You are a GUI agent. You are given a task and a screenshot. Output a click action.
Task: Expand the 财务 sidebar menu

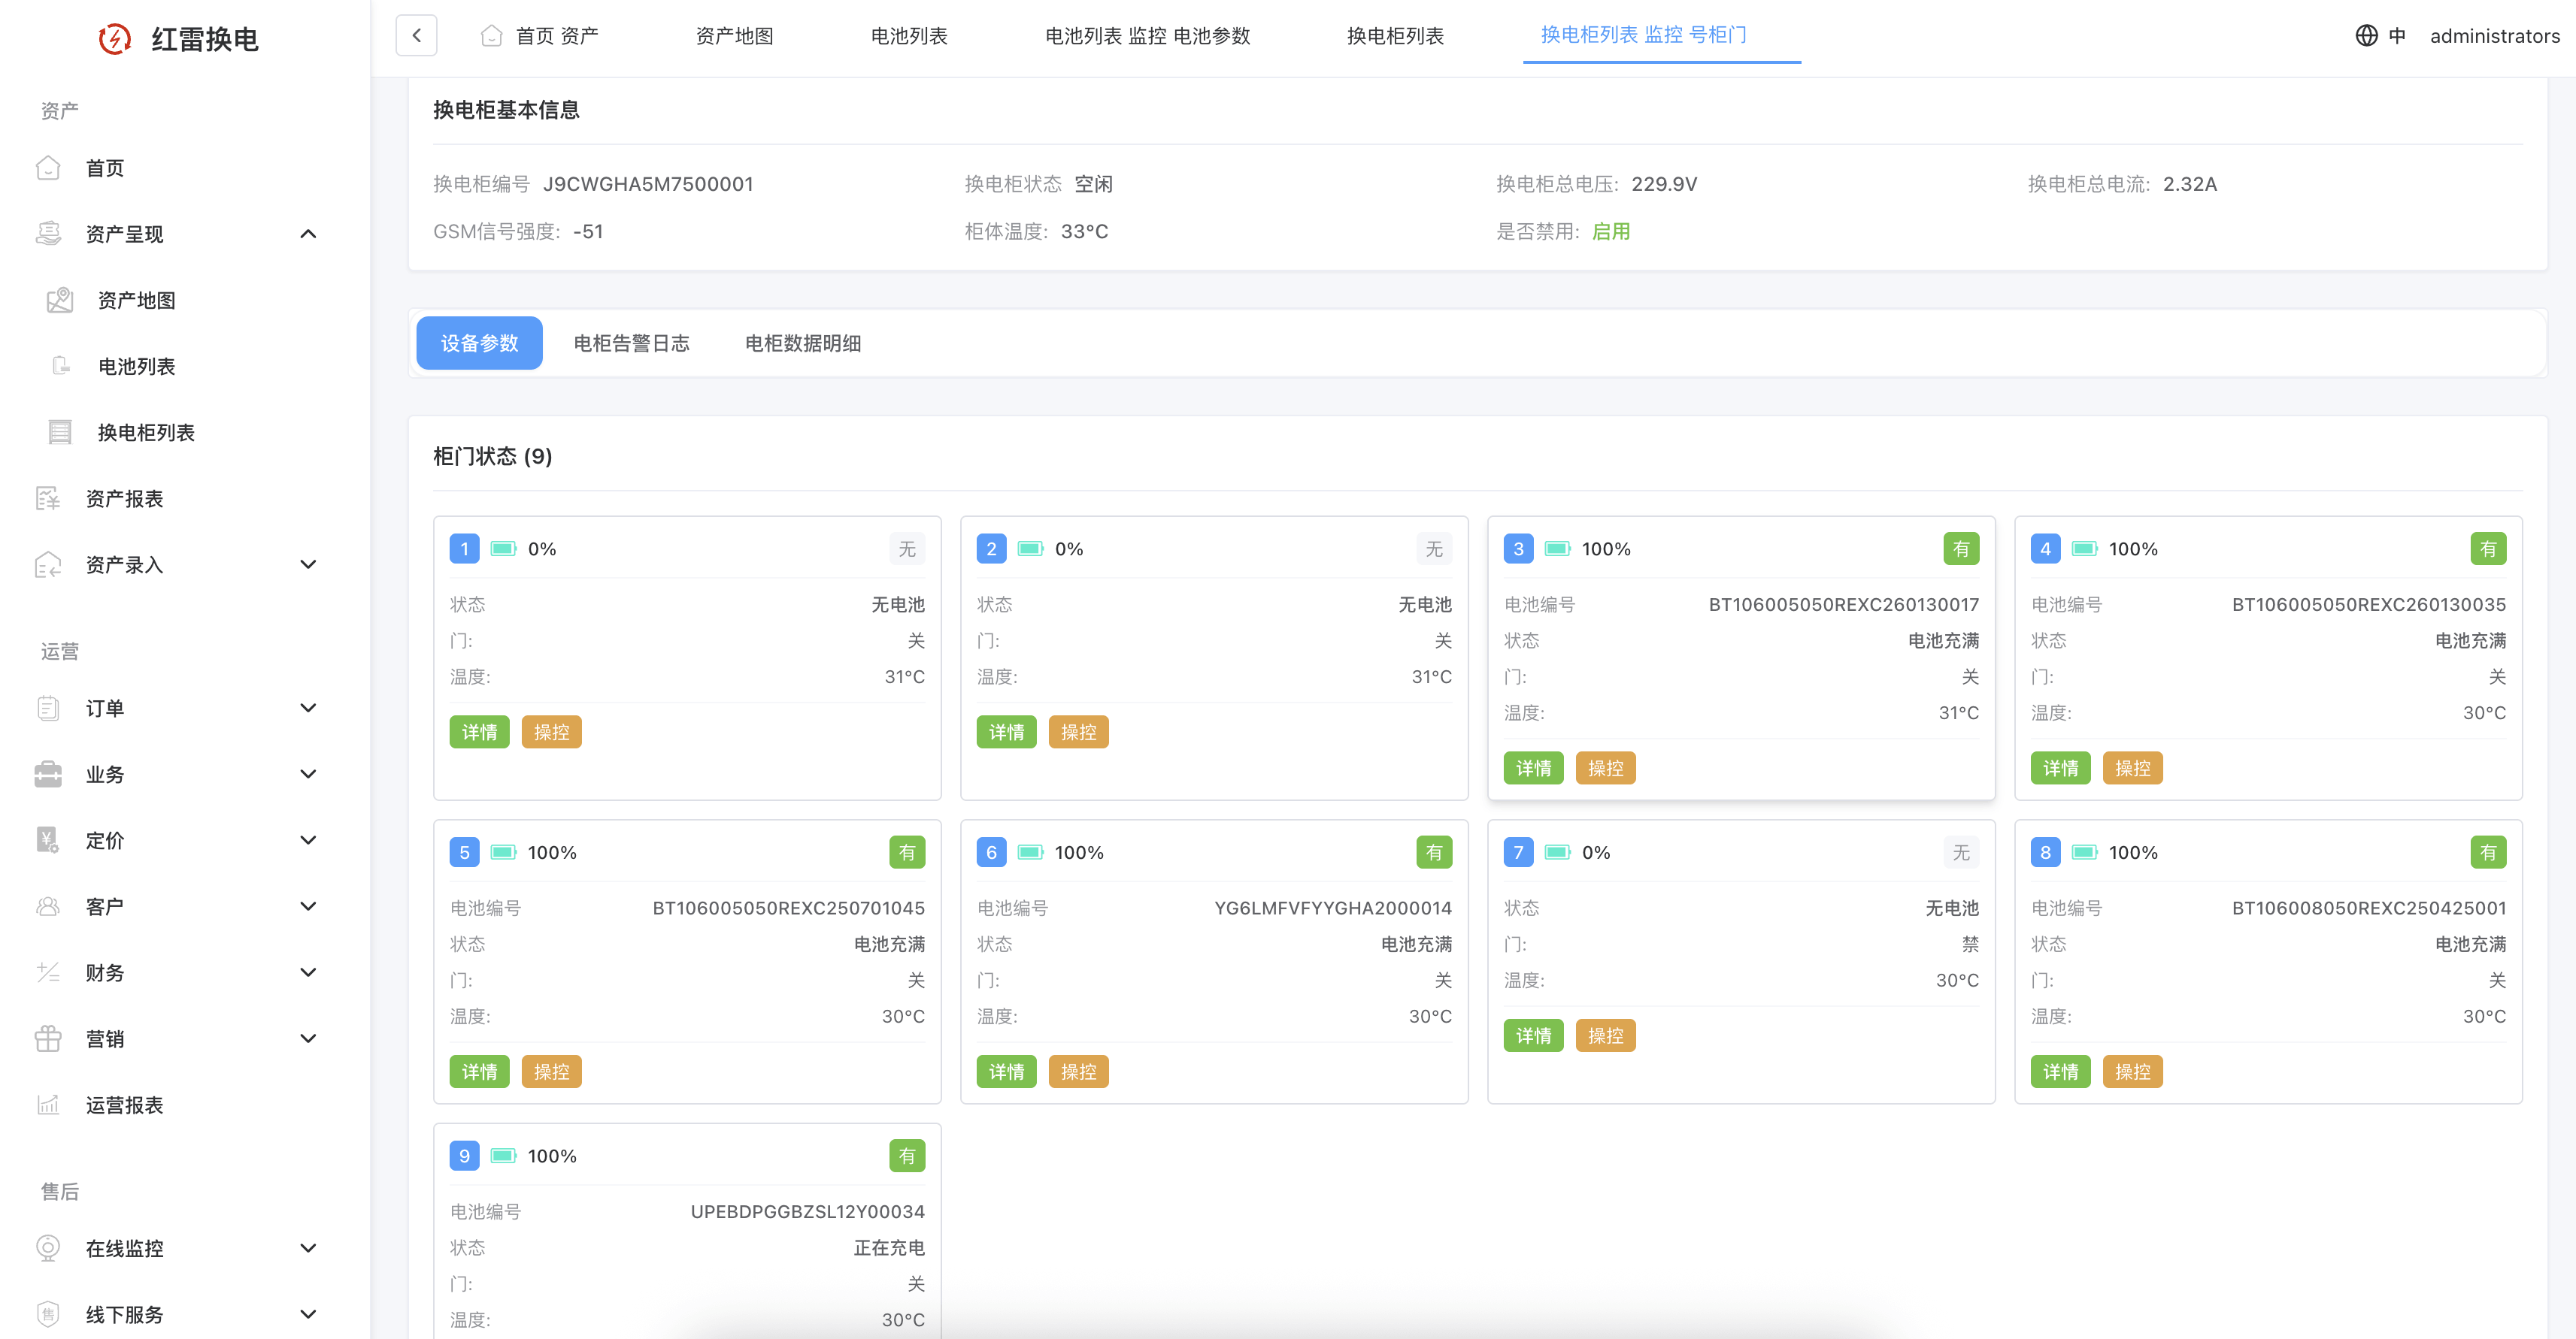(x=308, y=972)
